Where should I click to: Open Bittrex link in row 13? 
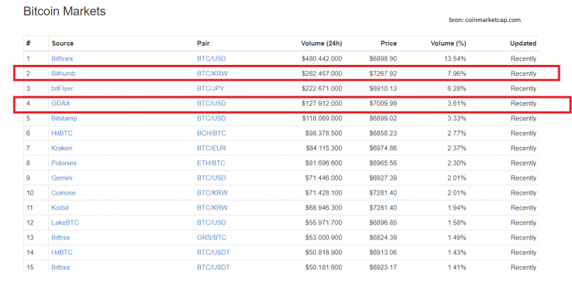61,237
